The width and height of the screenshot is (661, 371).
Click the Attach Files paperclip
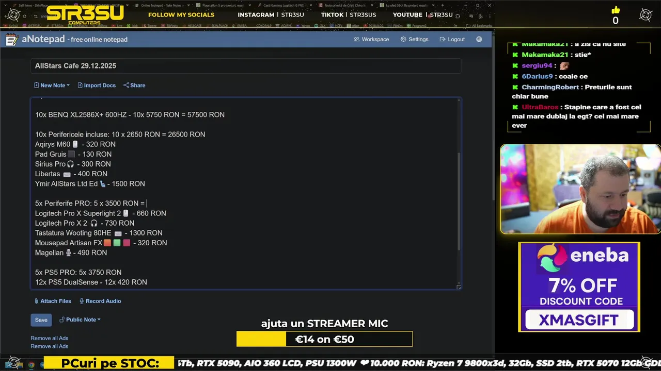pyautogui.click(x=36, y=301)
